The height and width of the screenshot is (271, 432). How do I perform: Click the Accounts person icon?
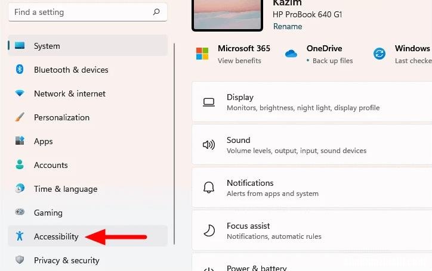[x=20, y=164]
